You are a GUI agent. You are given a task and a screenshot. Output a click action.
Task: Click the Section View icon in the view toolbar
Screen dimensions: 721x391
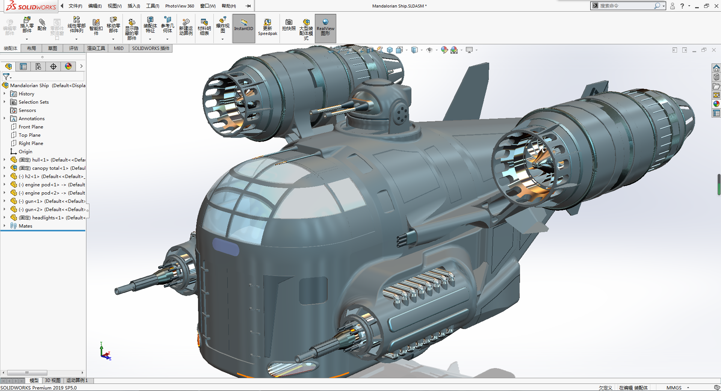[370, 50]
